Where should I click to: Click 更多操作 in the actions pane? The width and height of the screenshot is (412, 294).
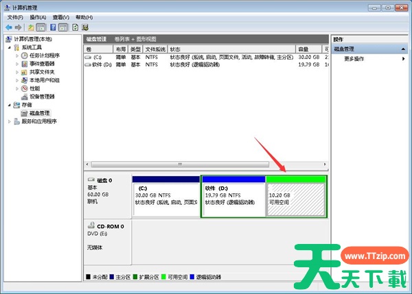(354, 59)
